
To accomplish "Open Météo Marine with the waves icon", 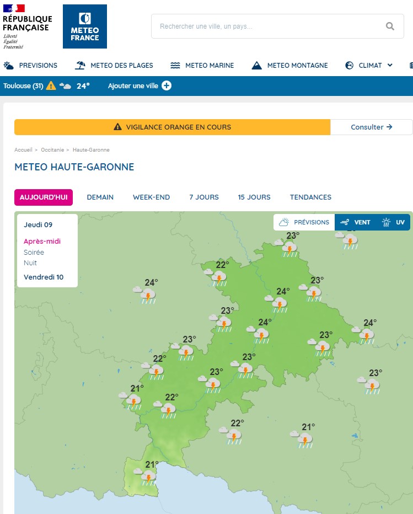I will [202, 65].
